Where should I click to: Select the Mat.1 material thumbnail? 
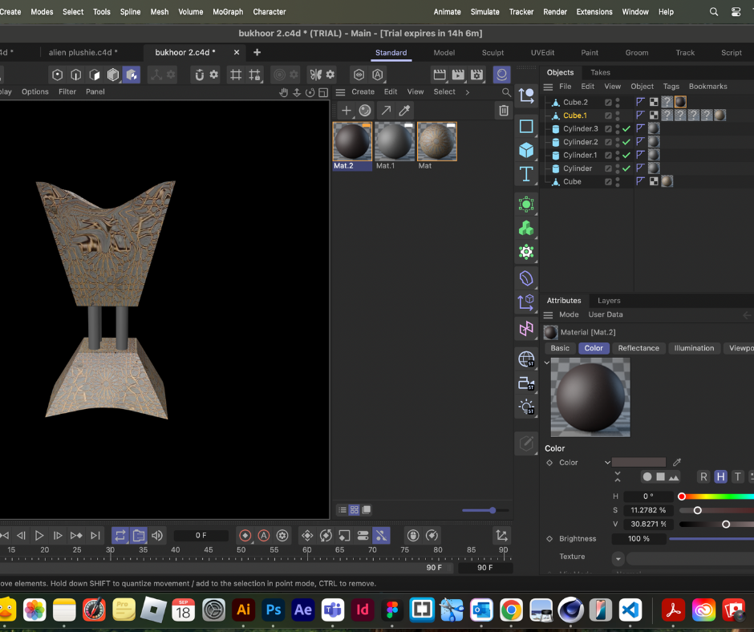[395, 143]
